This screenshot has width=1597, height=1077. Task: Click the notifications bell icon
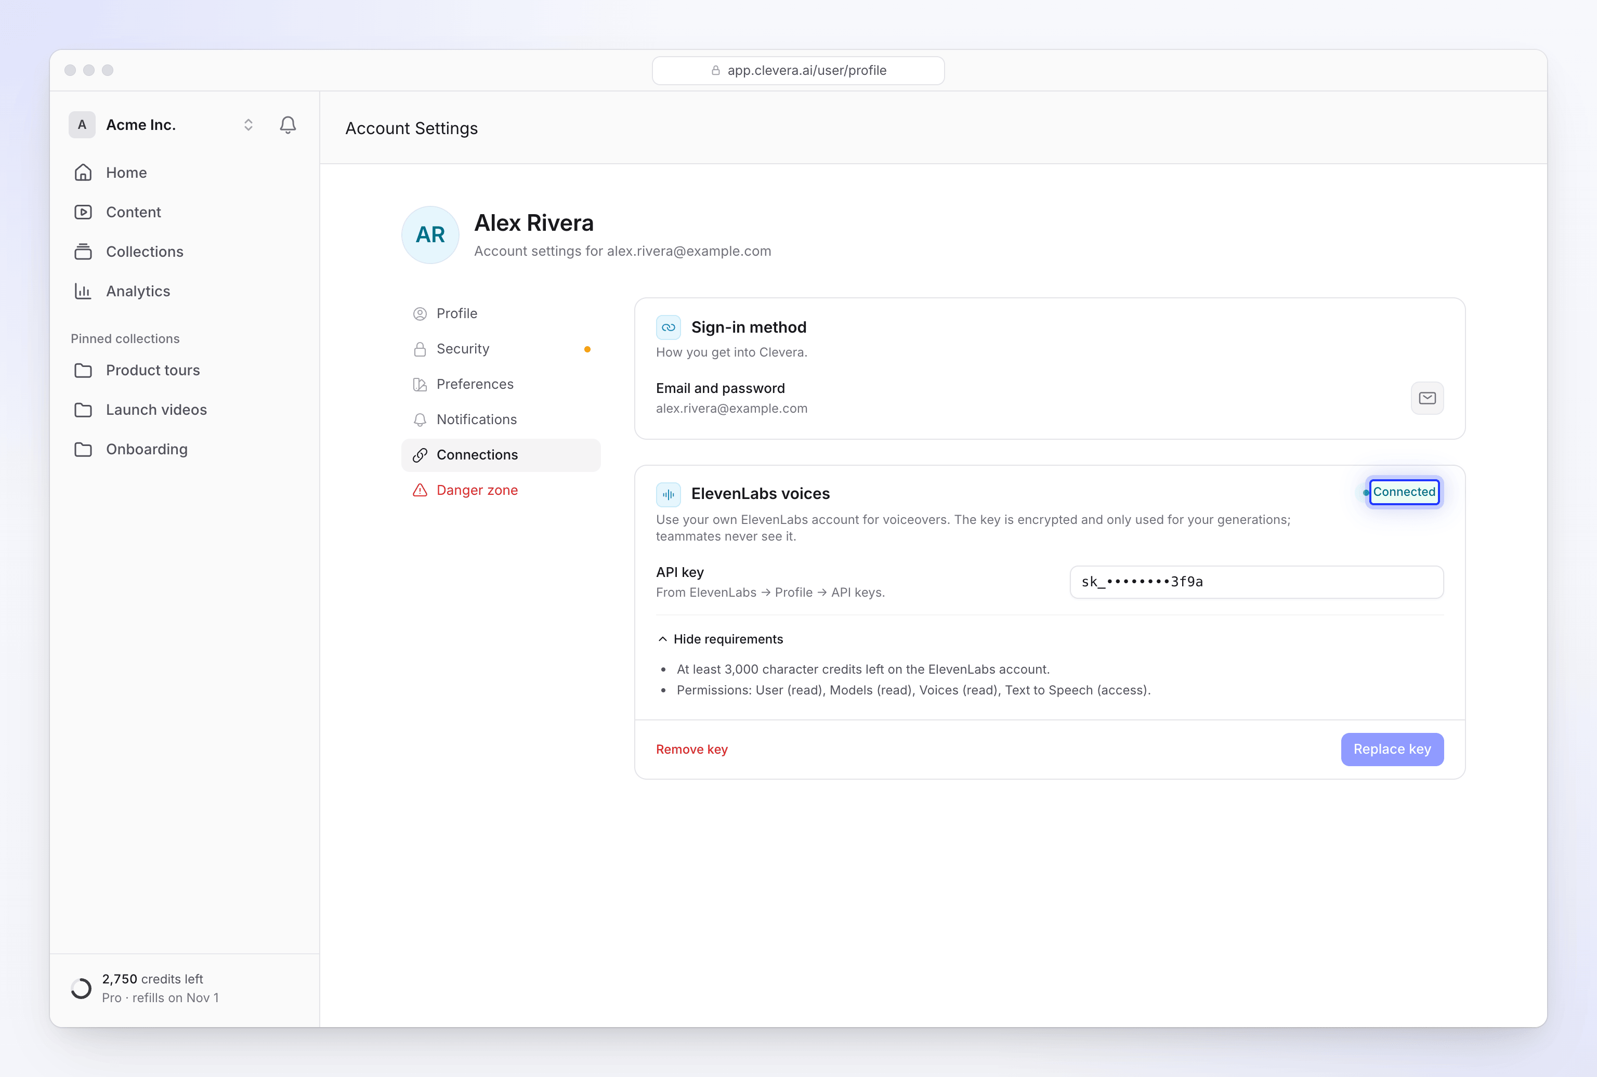click(288, 125)
